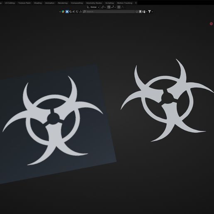Toggle the snapping magnet button
Viewport: 214px width, 214px height.
click(109, 7)
